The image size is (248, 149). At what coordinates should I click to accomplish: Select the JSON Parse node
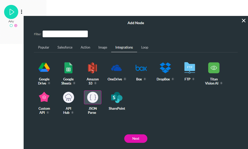92,97
